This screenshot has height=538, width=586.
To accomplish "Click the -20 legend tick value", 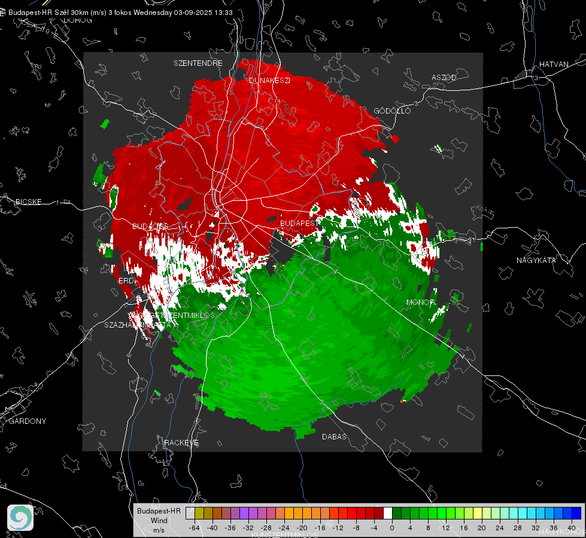I will click(x=302, y=528).
